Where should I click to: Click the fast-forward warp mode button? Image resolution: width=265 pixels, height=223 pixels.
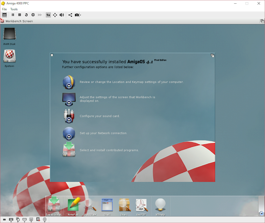(40, 15)
